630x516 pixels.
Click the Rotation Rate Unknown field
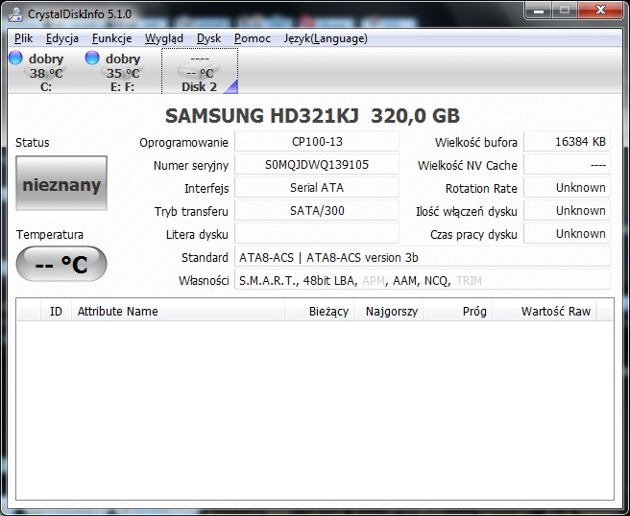pyautogui.click(x=567, y=187)
